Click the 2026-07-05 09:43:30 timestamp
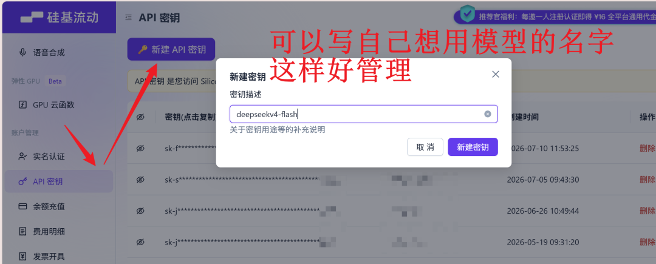This screenshot has height=264, width=656. click(543, 180)
